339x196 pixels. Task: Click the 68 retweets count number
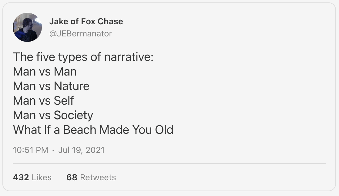(72, 177)
